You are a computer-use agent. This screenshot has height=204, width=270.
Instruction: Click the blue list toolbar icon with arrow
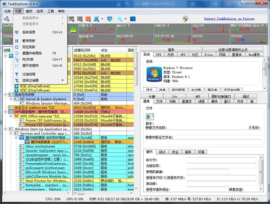click(x=96, y=19)
